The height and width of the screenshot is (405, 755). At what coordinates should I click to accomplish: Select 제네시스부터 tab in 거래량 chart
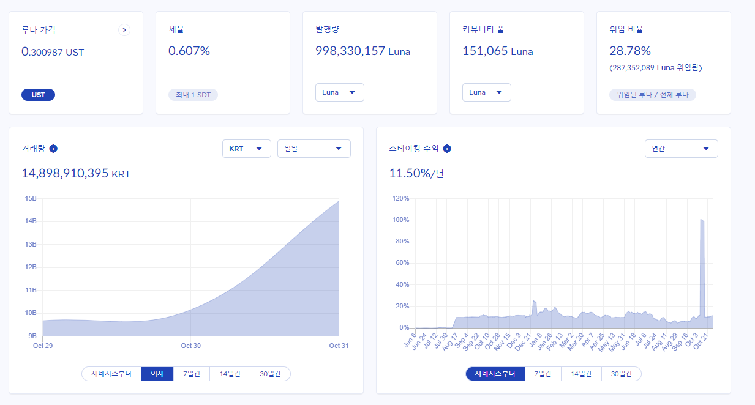(x=111, y=374)
